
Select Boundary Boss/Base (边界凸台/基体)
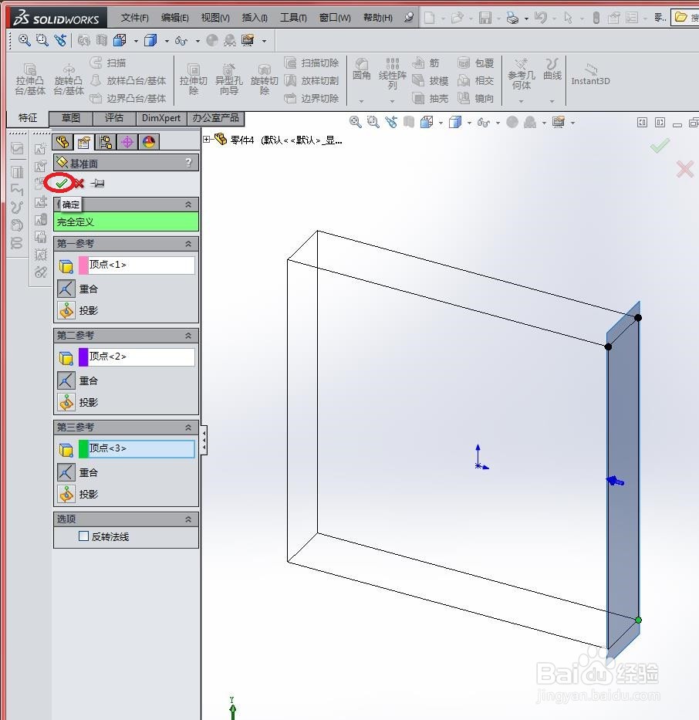128,98
